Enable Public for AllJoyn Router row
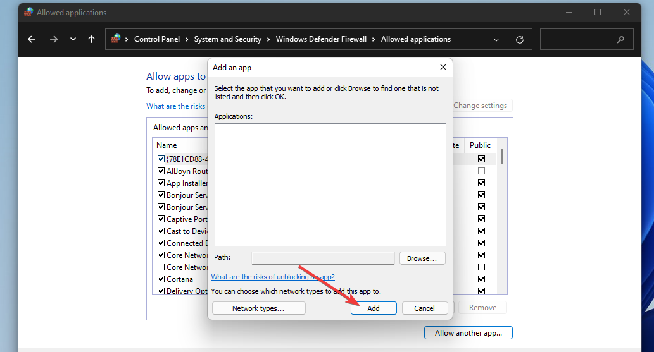Screen dimensions: 654x352 click(x=481, y=171)
